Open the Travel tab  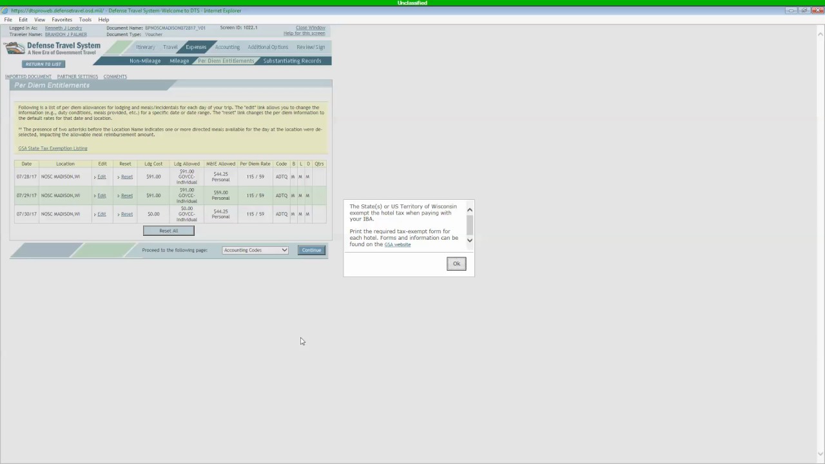(x=170, y=47)
